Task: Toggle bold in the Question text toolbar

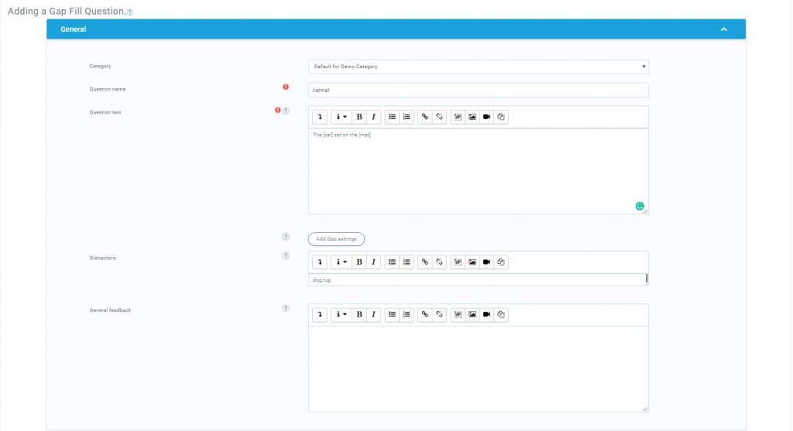Action: tap(359, 117)
